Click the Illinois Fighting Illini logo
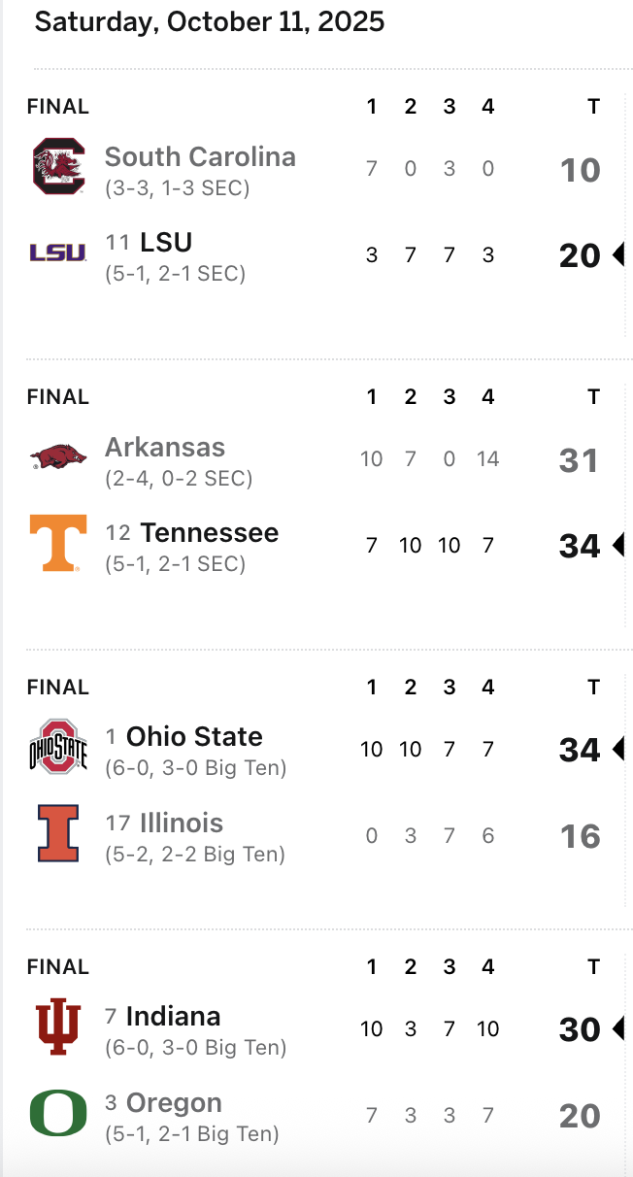The height and width of the screenshot is (1177, 633). pyautogui.click(x=58, y=833)
